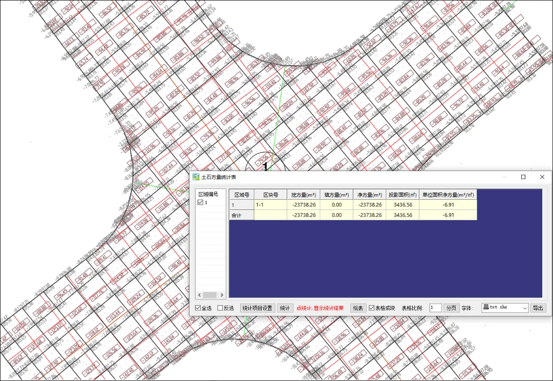Select -6.91 value in 合计 row
The height and width of the screenshot is (381, 553).
pyautogui.click(x=448, y=215)
